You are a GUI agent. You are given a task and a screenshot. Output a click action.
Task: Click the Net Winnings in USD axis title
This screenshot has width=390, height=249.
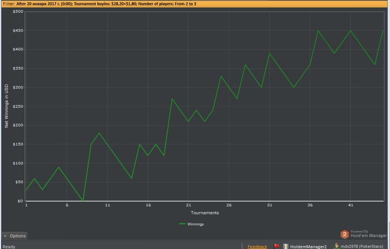click(7, 106)
